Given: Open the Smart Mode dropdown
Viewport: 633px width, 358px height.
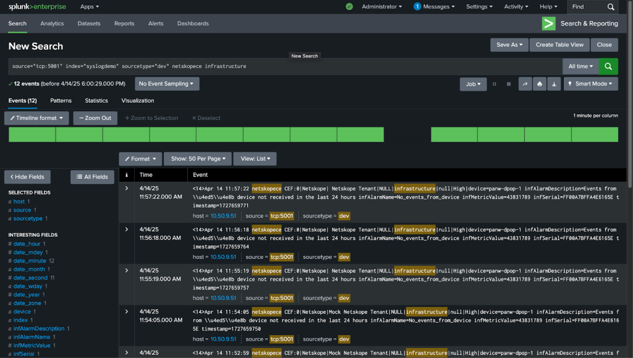Looking at the screenshot, I should click(590, 84).
